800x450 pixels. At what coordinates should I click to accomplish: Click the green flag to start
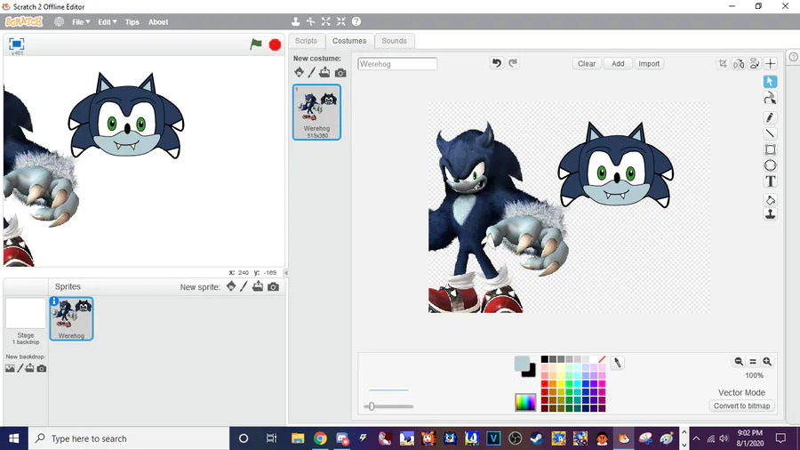tap(256, 44)
